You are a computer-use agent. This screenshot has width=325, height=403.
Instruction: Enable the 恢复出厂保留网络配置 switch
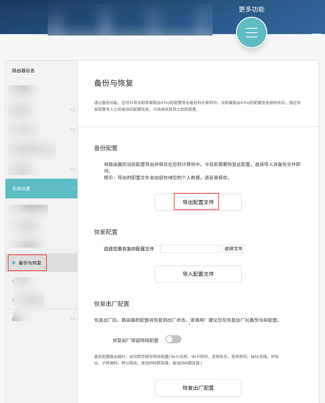173,339
